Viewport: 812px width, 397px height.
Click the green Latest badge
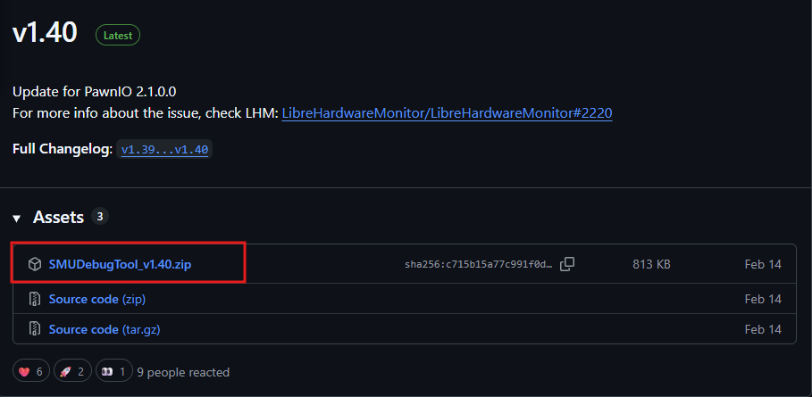(118, 35)
